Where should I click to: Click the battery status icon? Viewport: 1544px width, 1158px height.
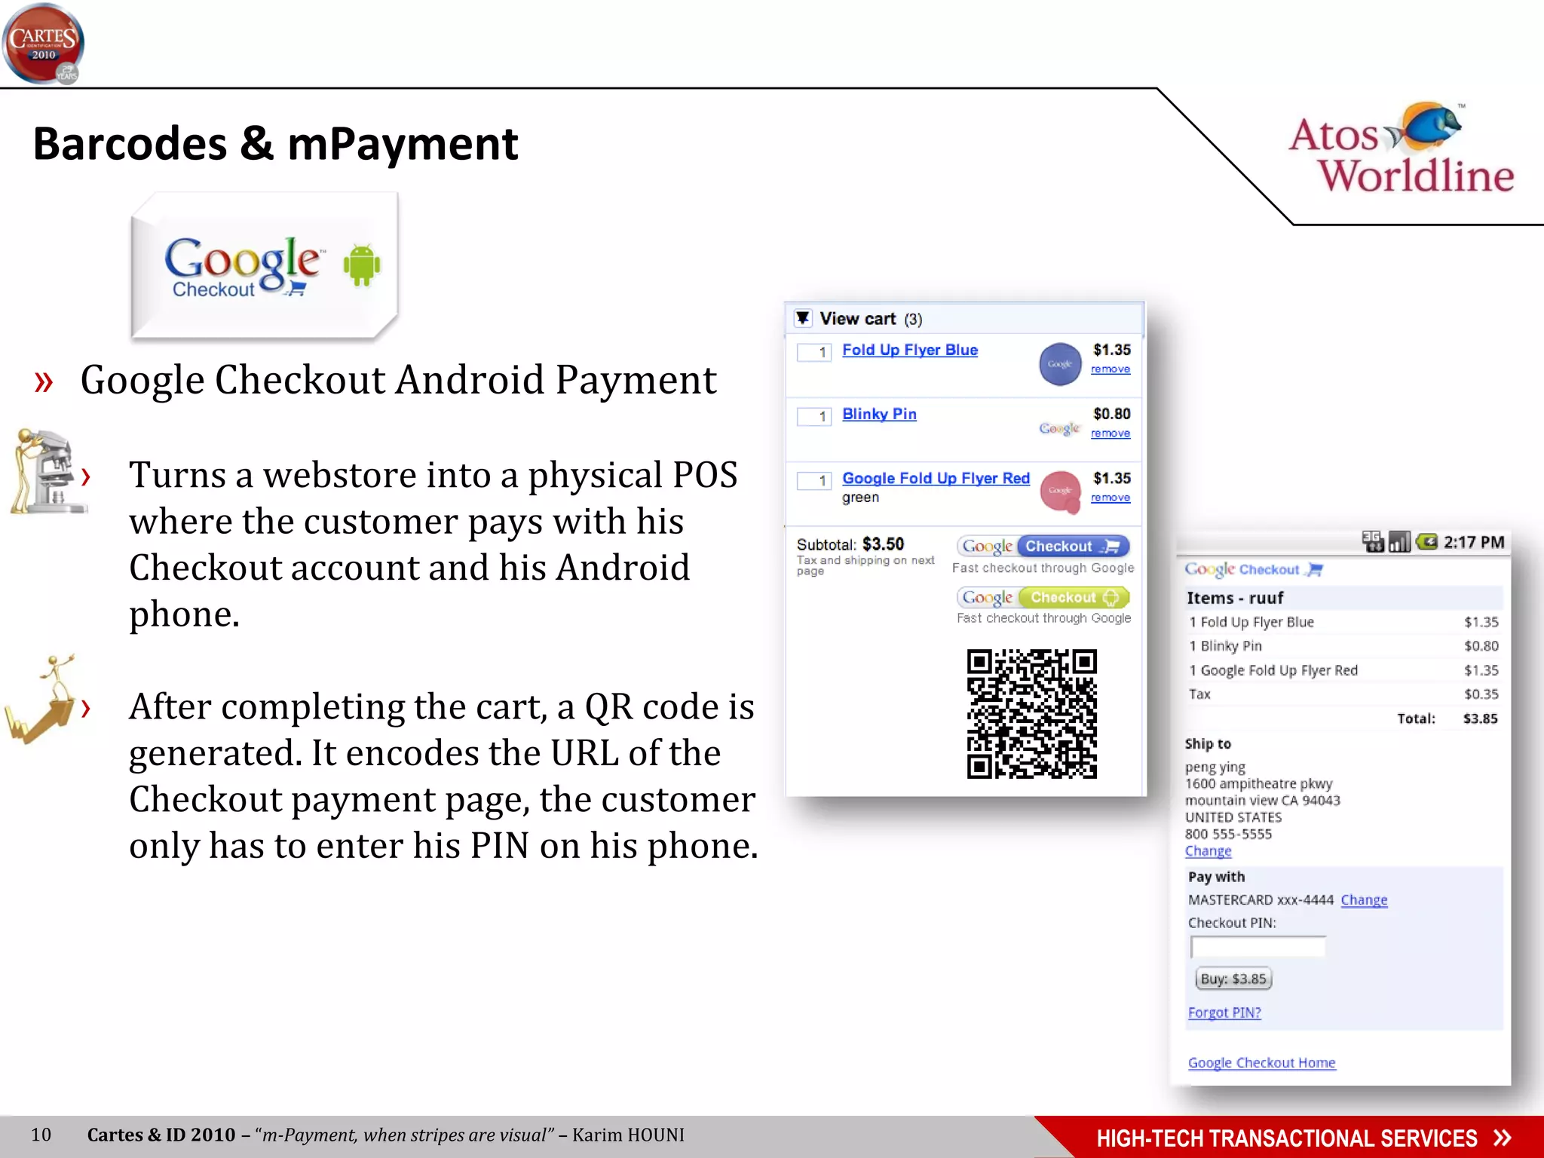tap(1426, 541)
